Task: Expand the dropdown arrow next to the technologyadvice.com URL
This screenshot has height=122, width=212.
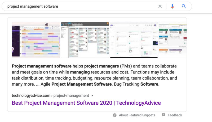Action: 92,96
